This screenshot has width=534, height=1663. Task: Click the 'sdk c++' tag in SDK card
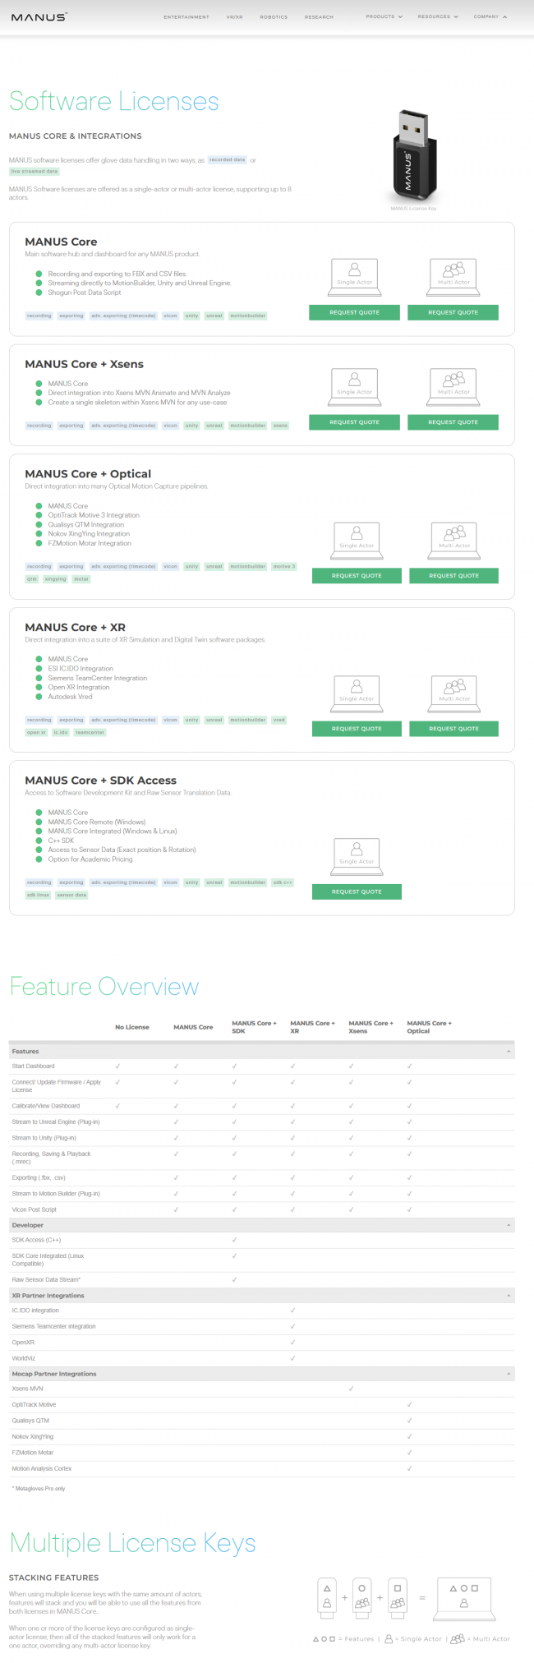pyautogui.click(x=283, y=882)
